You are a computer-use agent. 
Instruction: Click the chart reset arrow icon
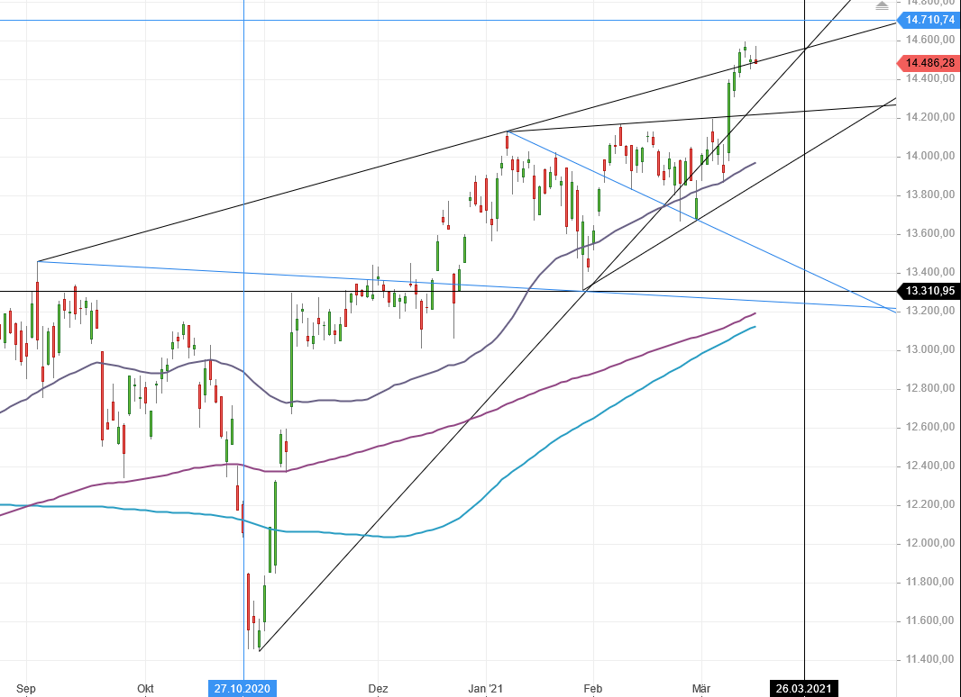click(x=881, y=7)
